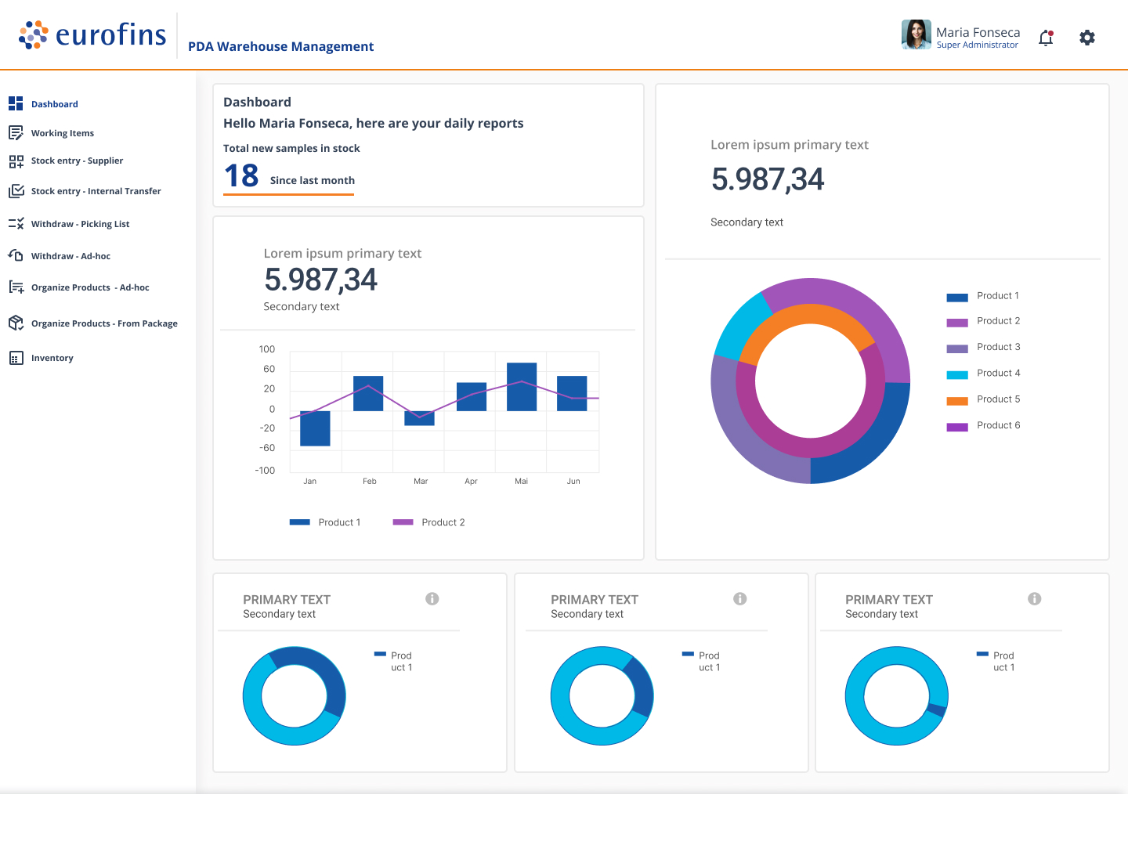
Task: Open settings via the gear icon
Action: point(1087,38)
